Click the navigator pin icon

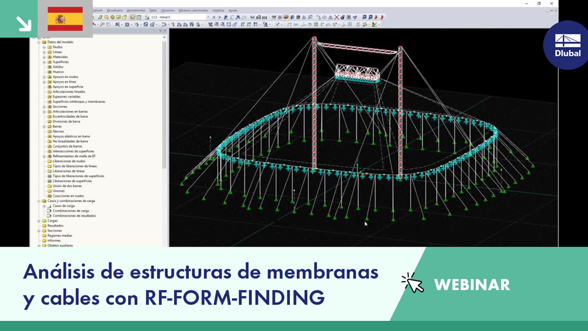tap(161, 30)
